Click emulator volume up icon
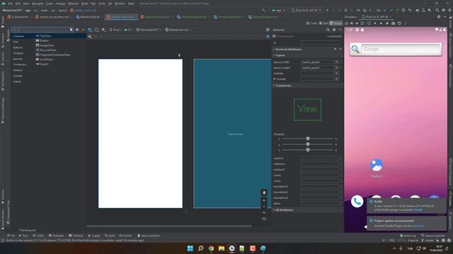 [352, 23]
